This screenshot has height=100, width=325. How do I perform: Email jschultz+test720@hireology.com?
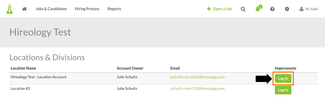197,88
